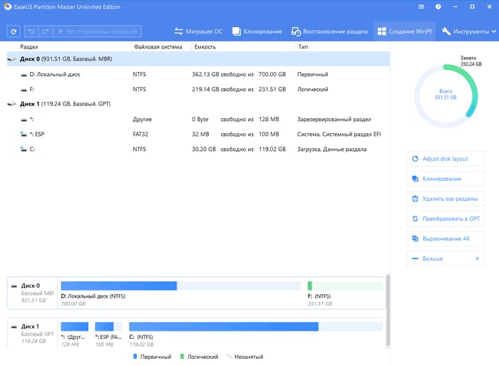Click Удалить все разделы button
This screenshot has width=499, height=366.
pyautogui.click(x=446, y=199)
